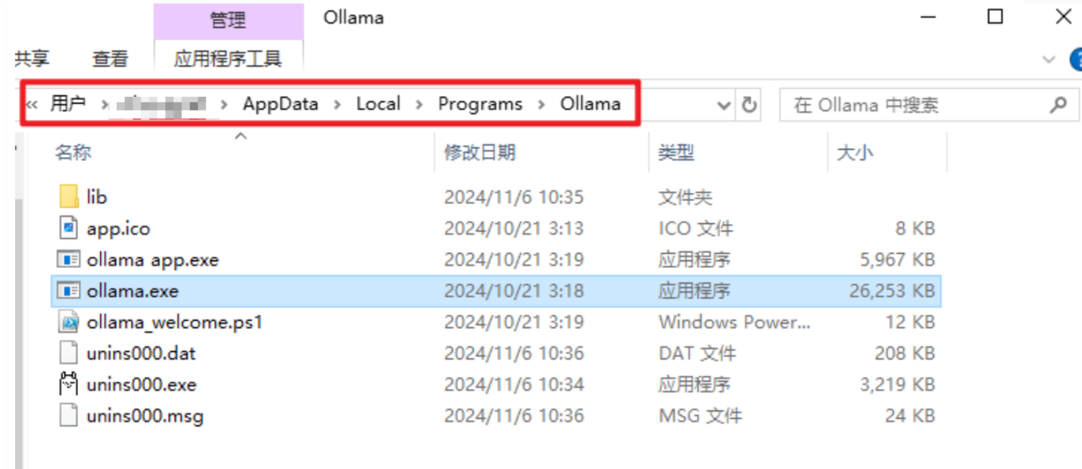Select the file name ollama app.exe
The width and height of the screenshot is (1082, 469).
tap(153, 260)
